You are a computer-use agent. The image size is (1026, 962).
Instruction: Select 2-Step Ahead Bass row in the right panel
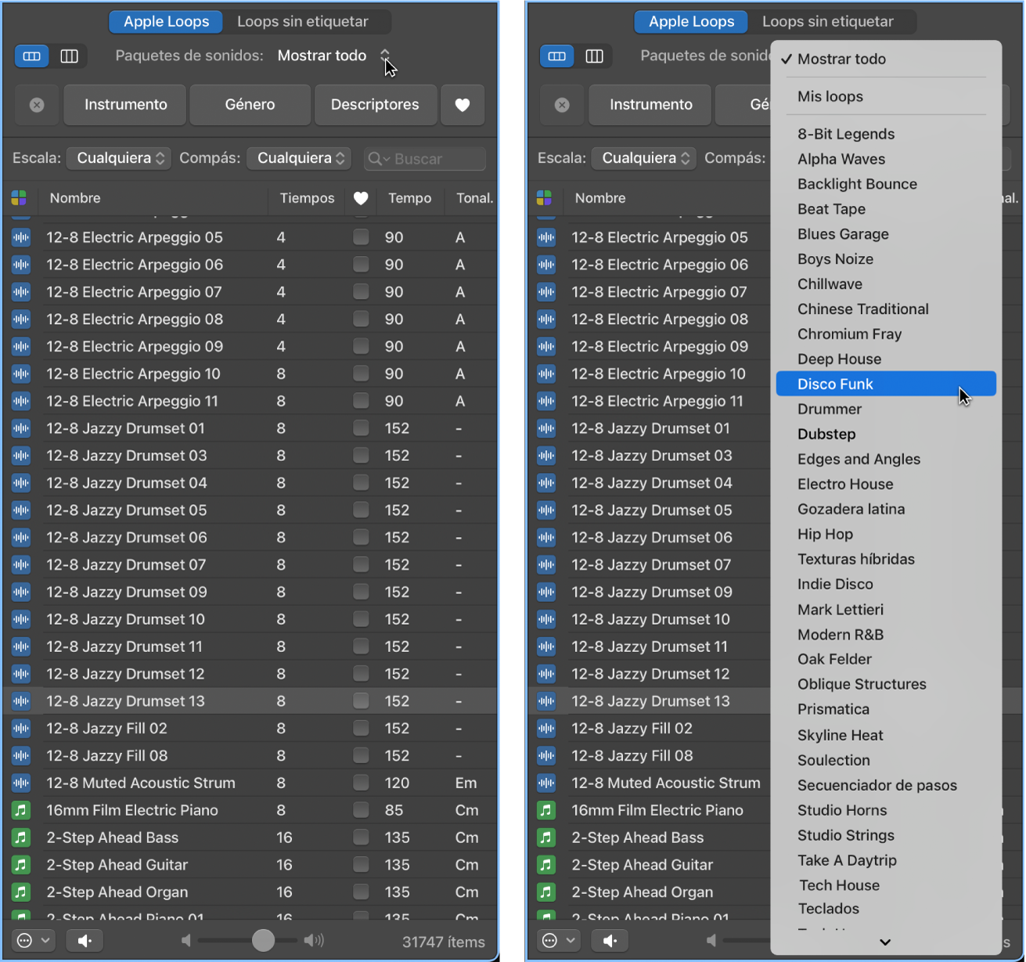[650, 838]
